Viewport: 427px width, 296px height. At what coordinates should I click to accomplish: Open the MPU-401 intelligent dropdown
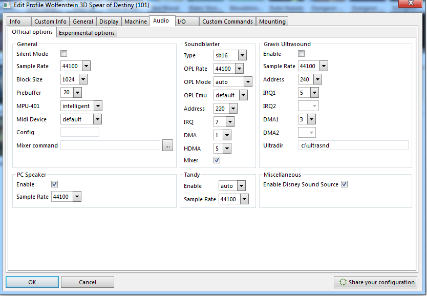click(98, 106)
